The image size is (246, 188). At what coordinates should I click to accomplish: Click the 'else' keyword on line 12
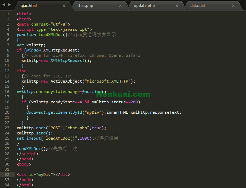click(21, 71)
